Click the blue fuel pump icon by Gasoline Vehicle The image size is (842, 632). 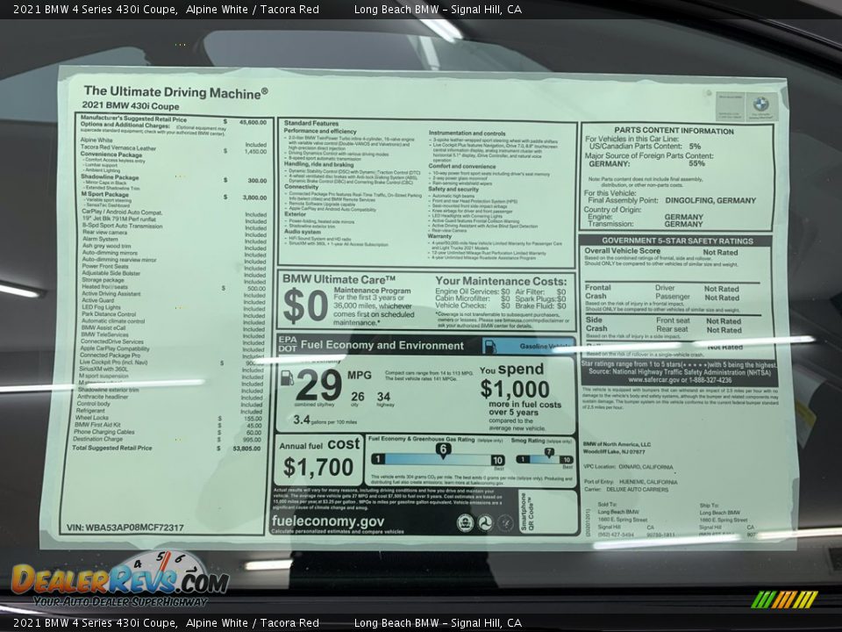(x=489, y=346)
